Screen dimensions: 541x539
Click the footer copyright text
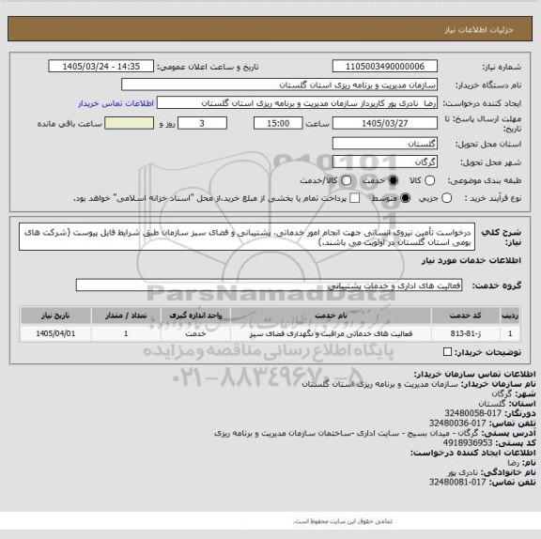(x=343, y=521)
